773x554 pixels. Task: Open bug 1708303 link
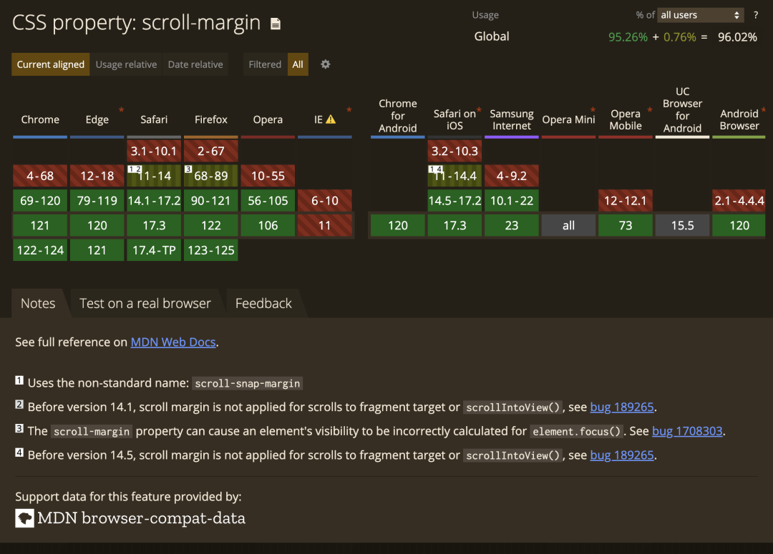(x=687, y=431)
